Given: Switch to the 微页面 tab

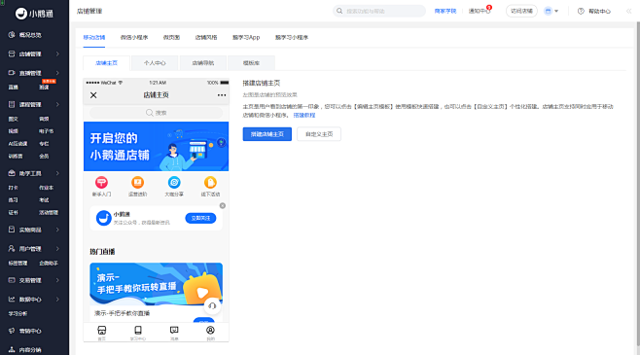Looking at the screenshot, I should (x=171, y=38).
